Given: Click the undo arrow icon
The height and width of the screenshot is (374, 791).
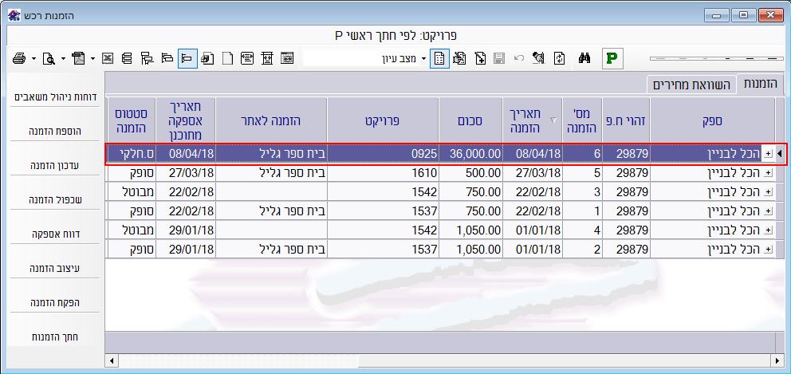Looking at the screenshot, I should click(x=519, y=58).
